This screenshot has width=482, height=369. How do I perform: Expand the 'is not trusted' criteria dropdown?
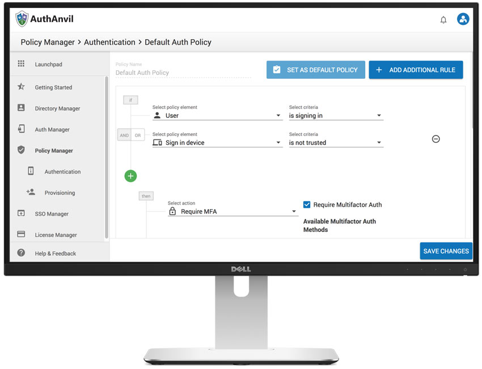coord(336,143)
